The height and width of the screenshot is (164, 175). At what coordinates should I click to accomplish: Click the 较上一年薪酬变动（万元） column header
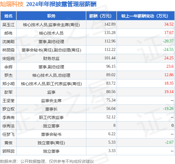146,16
